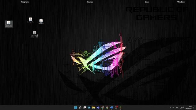Open File Explorer from the taskbar
The image size is (196, 110).
[94, 108]
